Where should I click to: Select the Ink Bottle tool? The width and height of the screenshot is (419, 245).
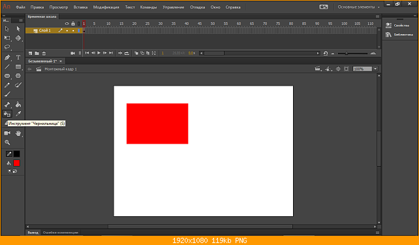click(x=7, y=114)
